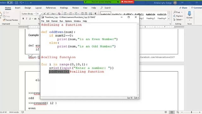
Task: Open the IDLE Edit menu
Action: 48,21
